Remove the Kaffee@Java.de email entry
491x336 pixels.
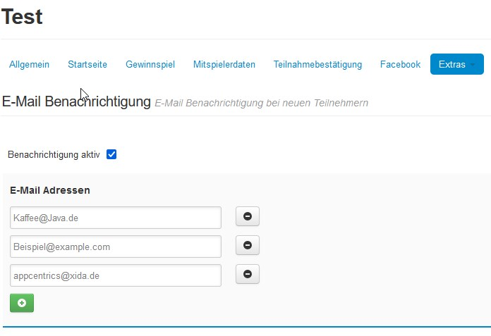(247, 217)
